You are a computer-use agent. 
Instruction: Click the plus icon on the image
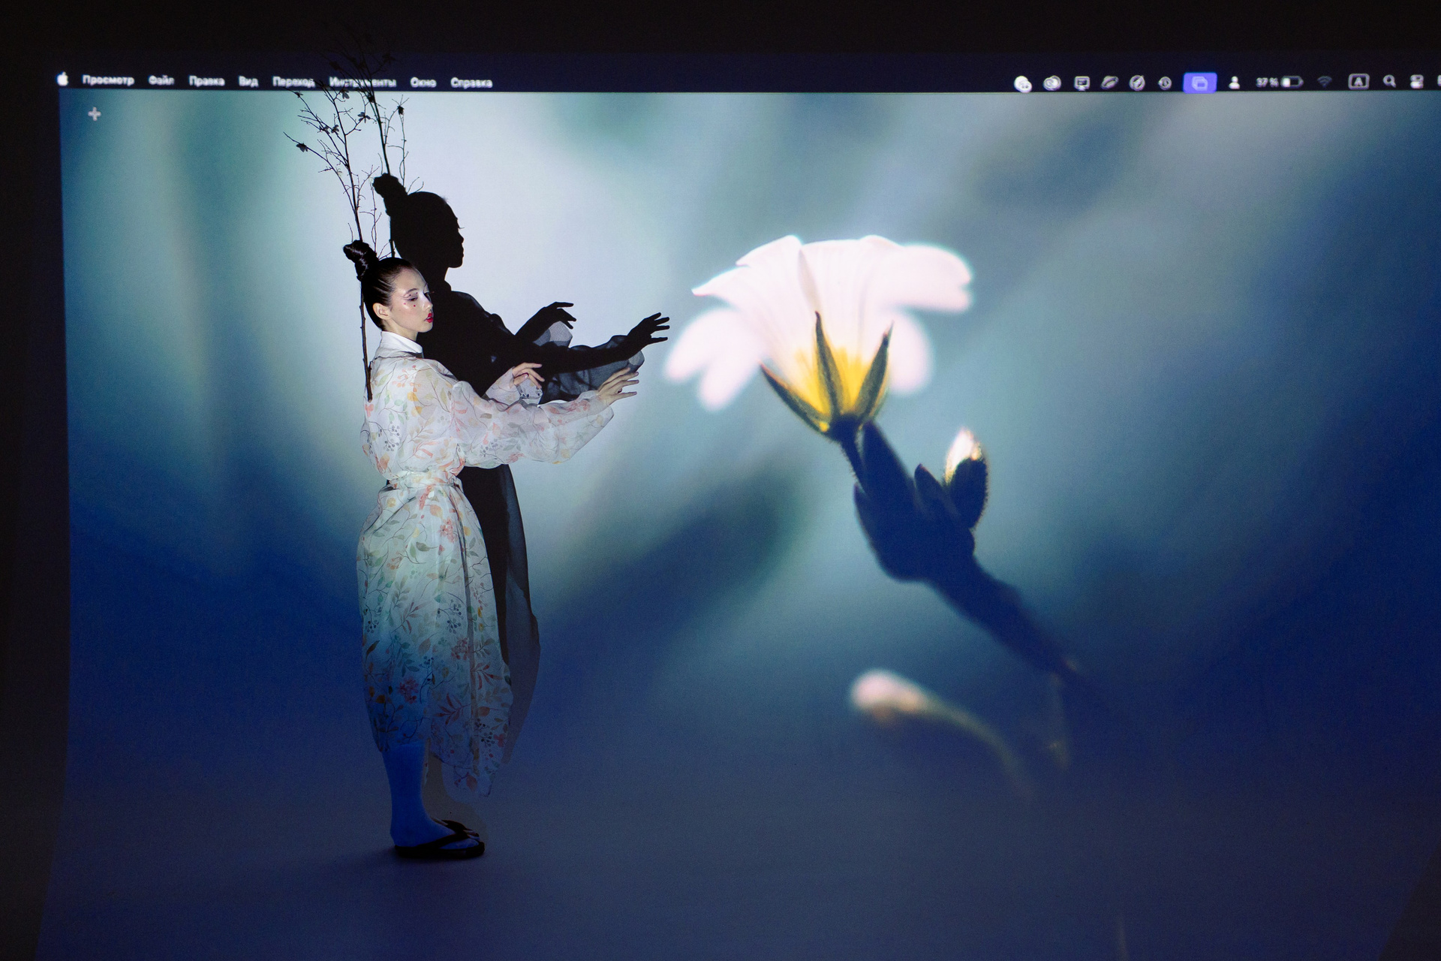click(95, 114)
